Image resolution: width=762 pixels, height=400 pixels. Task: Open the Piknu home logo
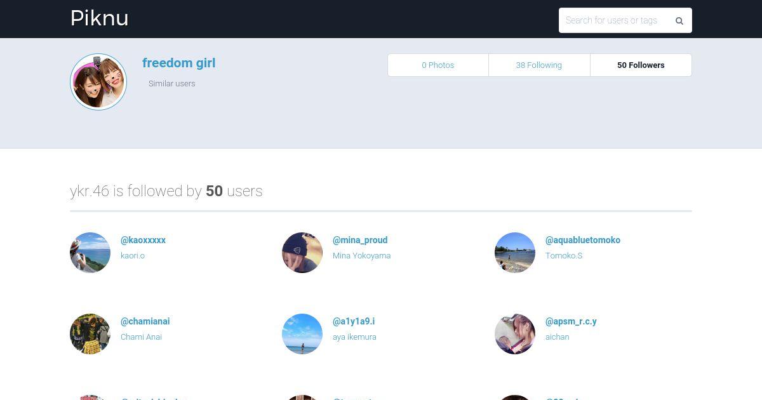99,18
